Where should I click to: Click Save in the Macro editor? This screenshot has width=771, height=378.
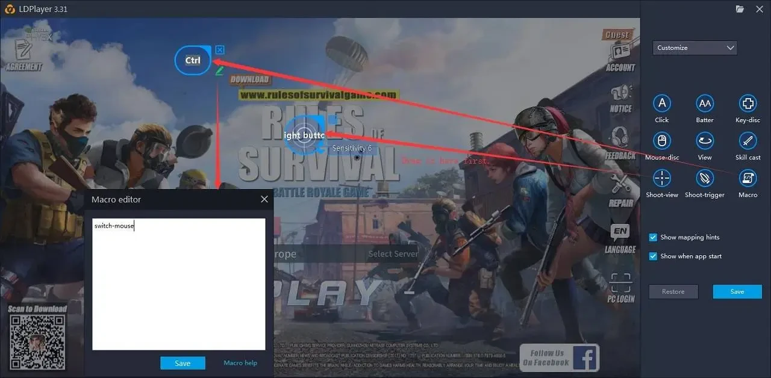183,363
